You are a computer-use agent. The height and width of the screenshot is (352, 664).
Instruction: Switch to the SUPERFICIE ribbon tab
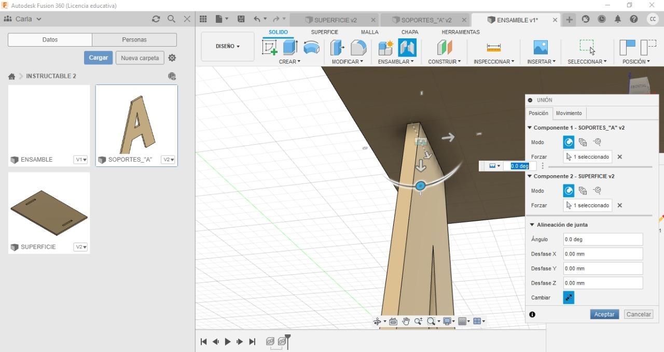tap(324, 32)
